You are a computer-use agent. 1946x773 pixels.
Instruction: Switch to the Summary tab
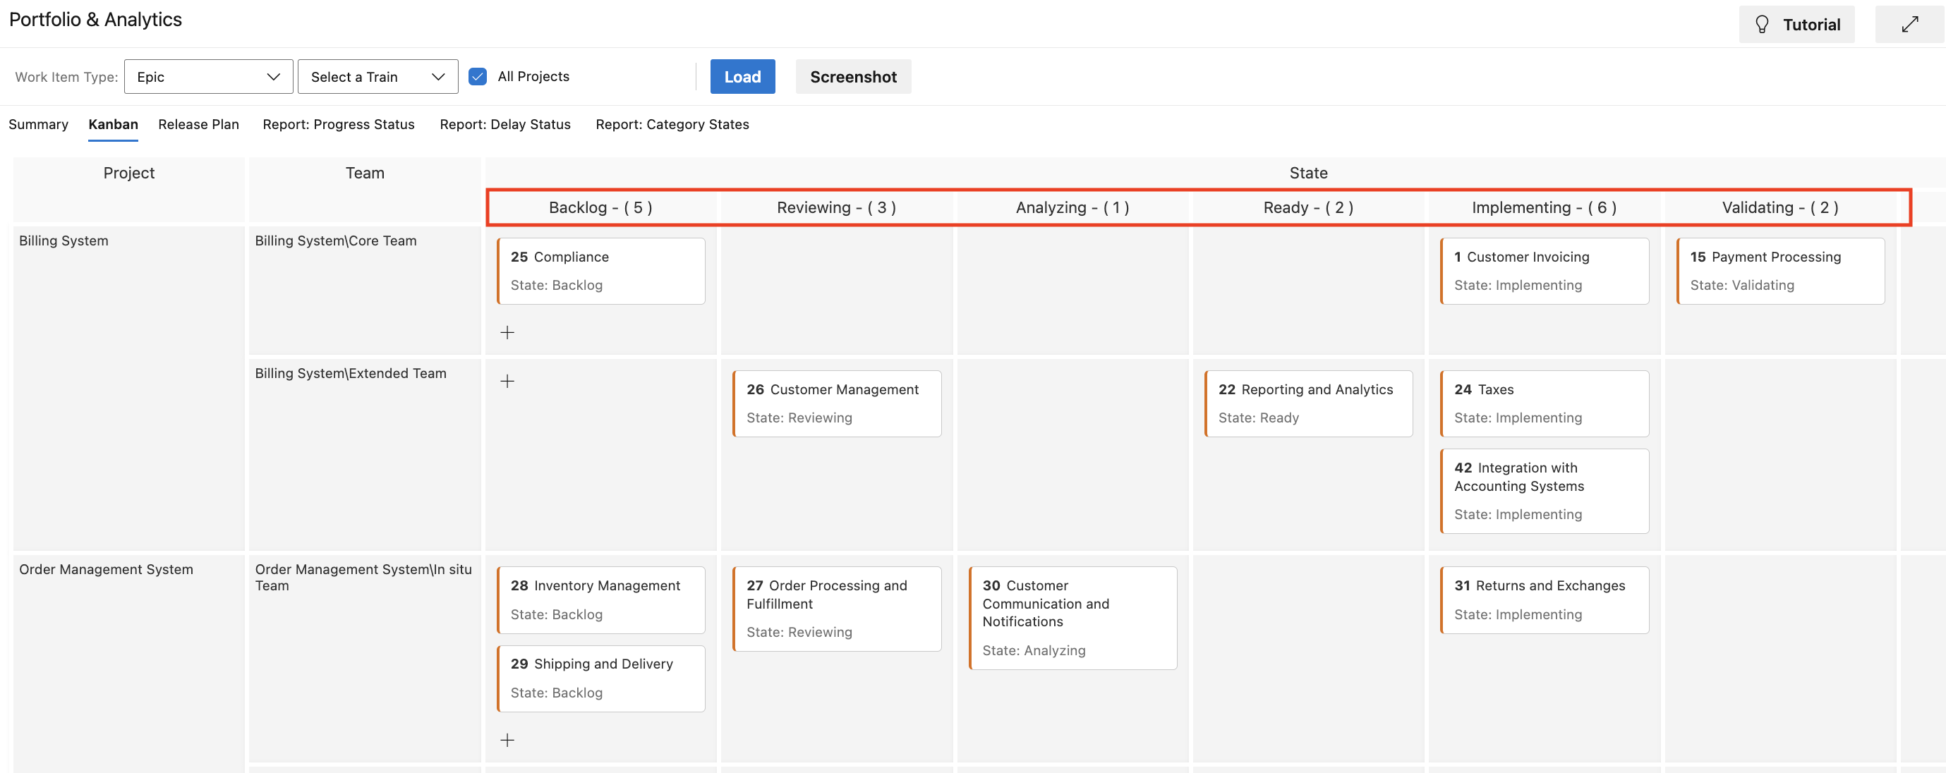click(38, 124)
